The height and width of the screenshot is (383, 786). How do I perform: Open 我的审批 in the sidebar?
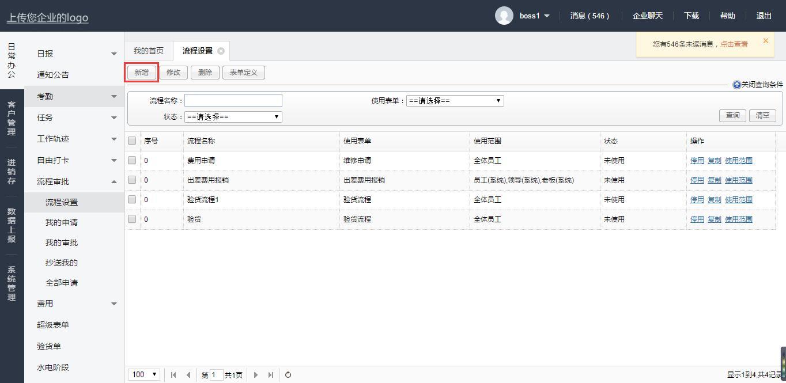click(62, 242)
